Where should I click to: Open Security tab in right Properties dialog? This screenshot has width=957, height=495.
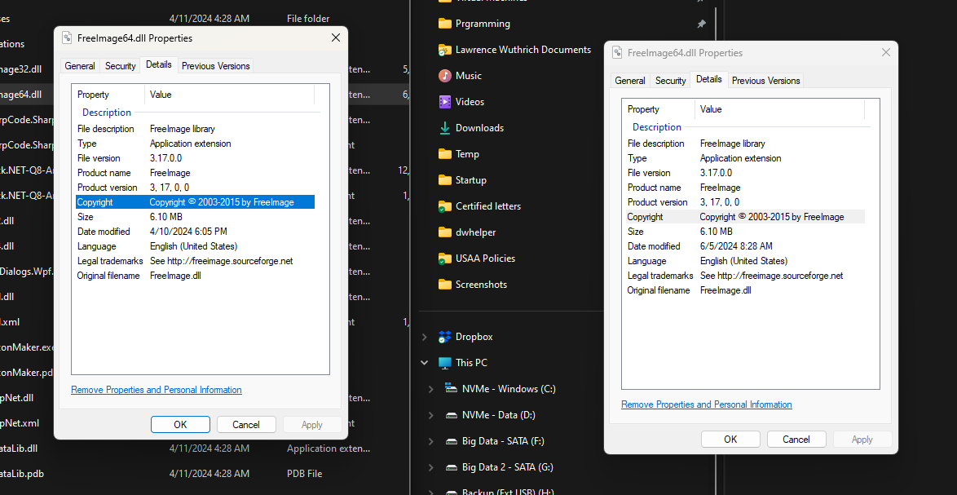point(671,81)
